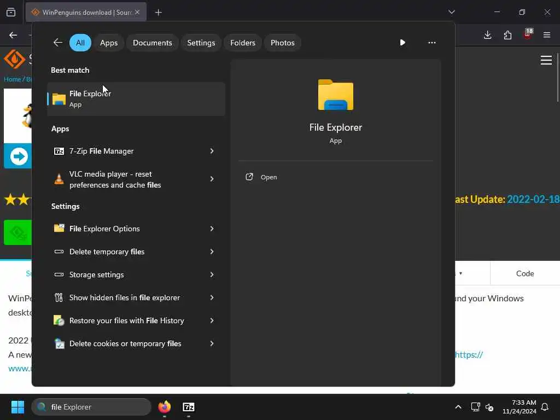Click the Home breadcrumb link on SourceForge
Viewport: 560px width, 420px height.
pyautogui.click(x=12, y=79)
